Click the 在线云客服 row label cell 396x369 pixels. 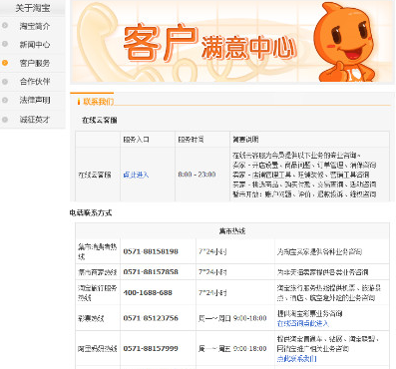coord(98,175)
